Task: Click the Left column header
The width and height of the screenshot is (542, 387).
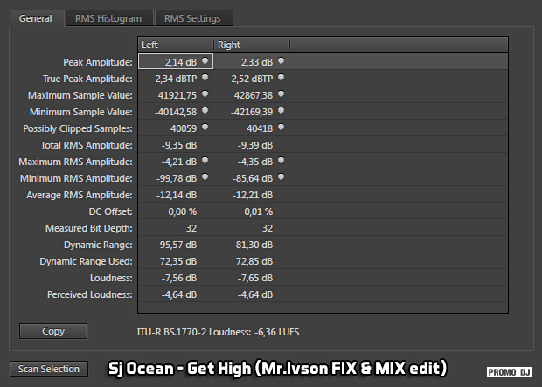Action: coord(175,45)
